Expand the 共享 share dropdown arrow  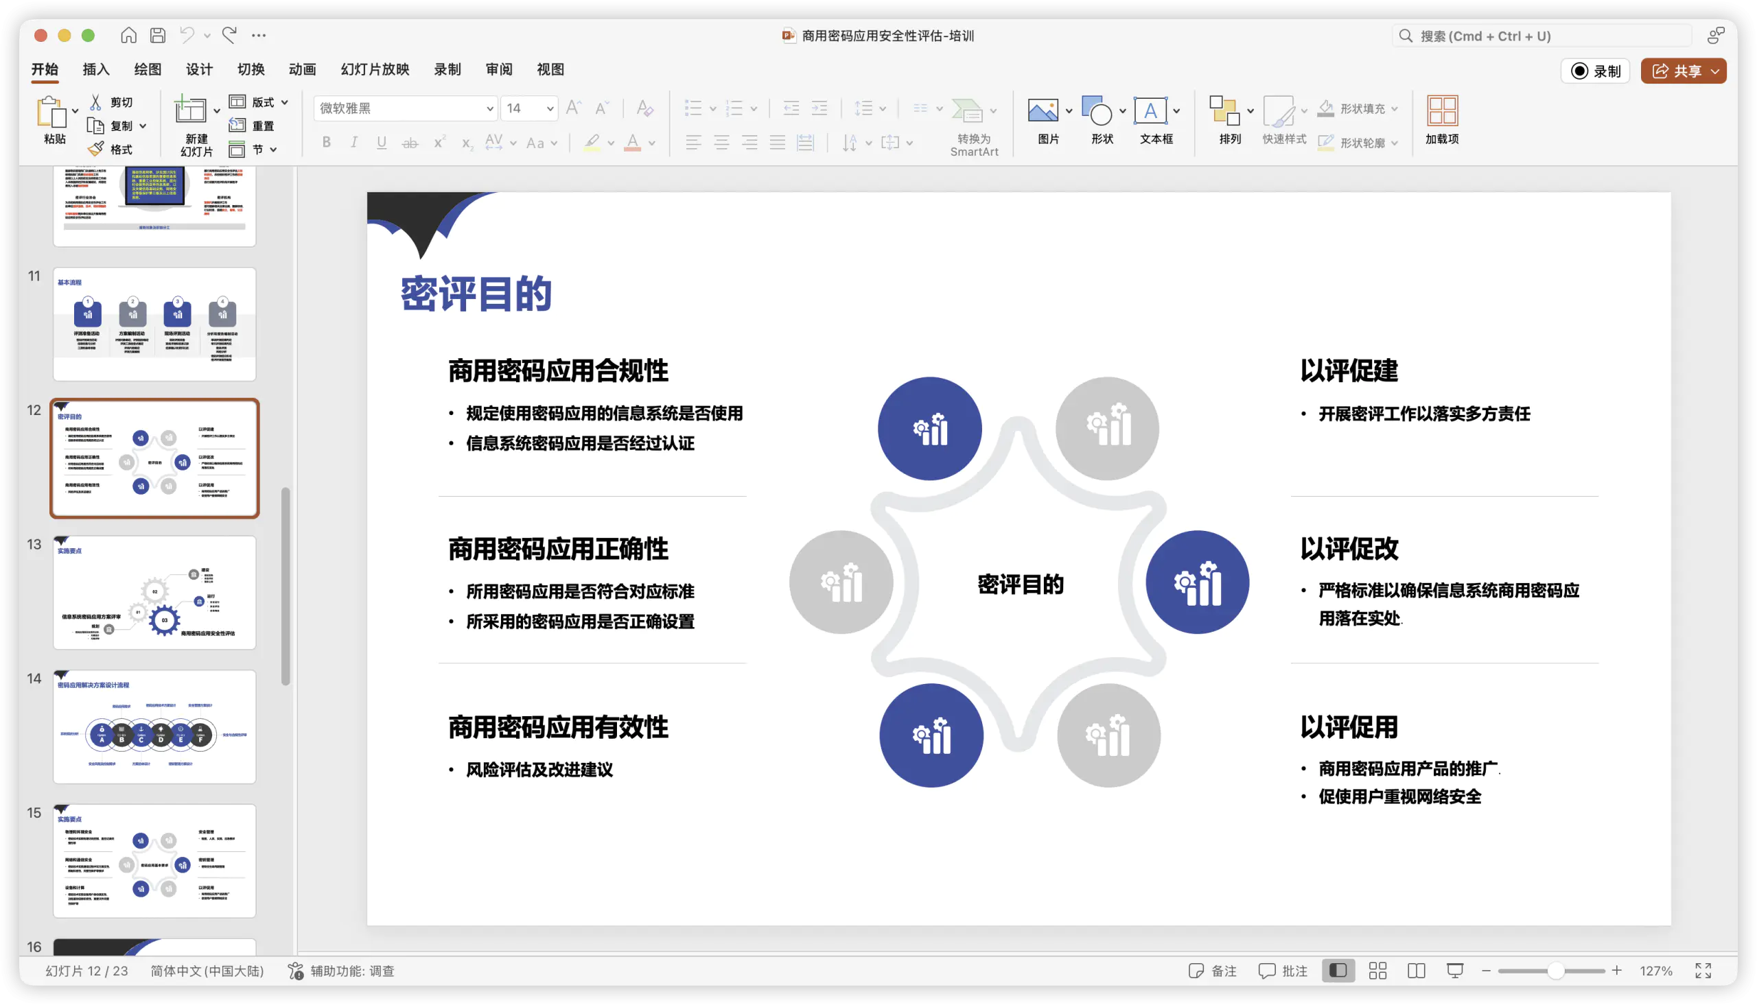pos(1715,71)
